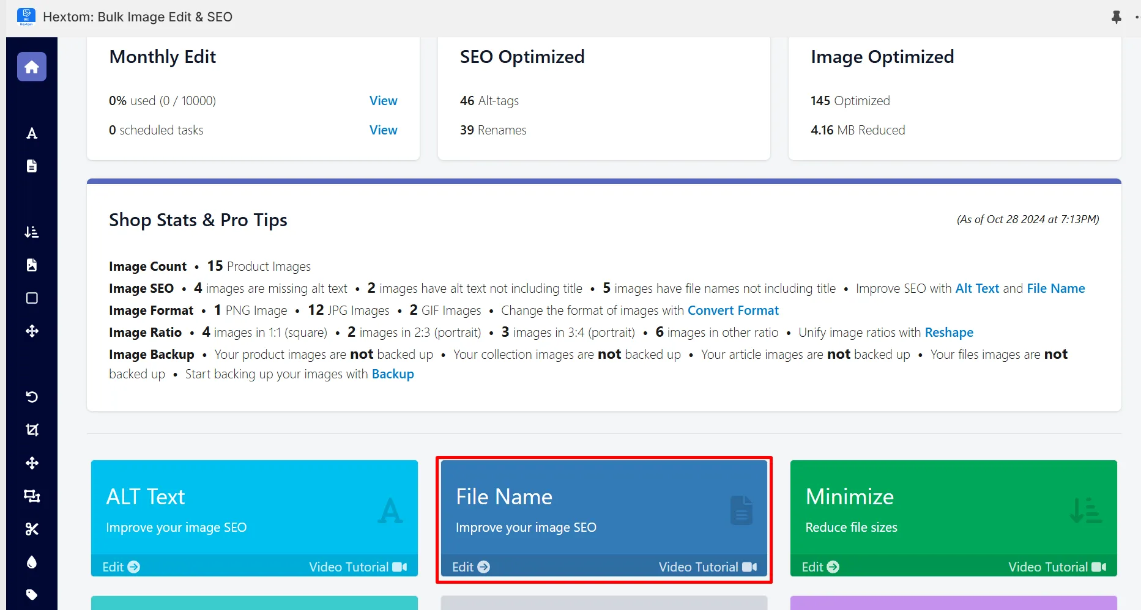
Task: Watch Video Tutorial for File Name
Action: 708,567
